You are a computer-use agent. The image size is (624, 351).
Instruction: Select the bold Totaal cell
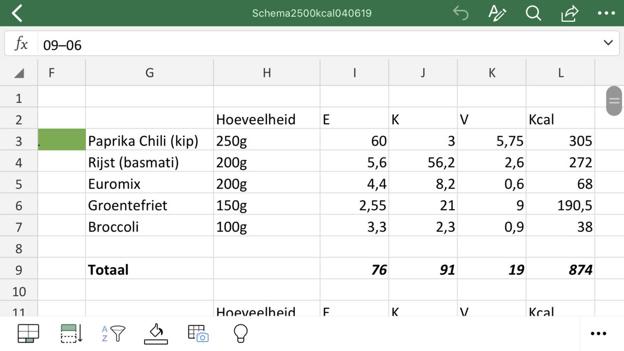tap(149, 270)
